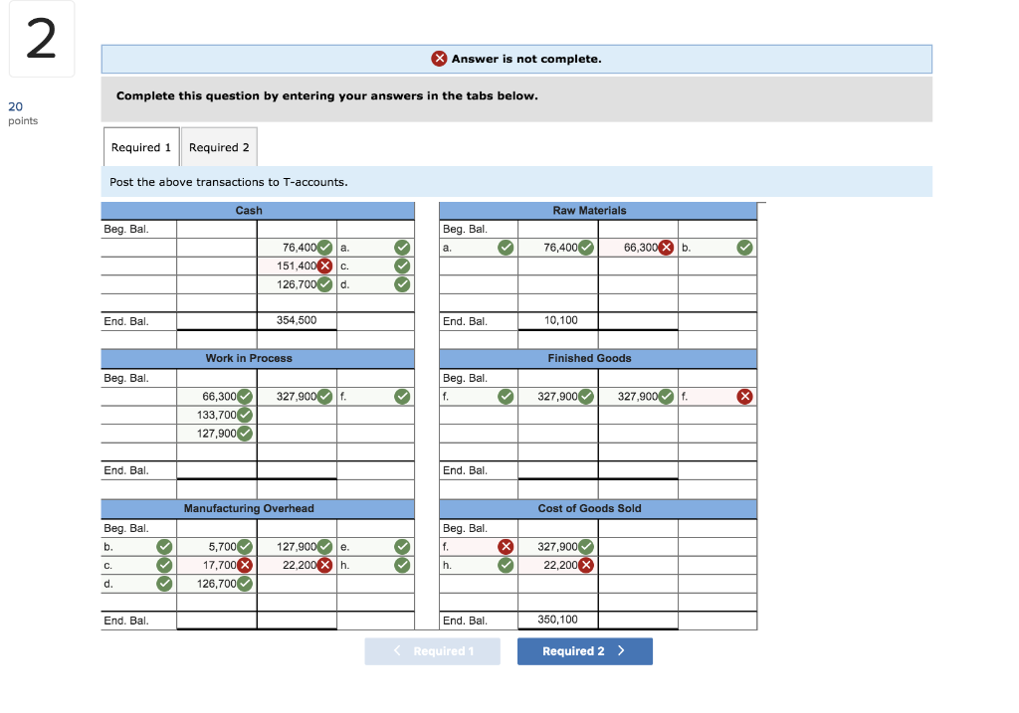
Task: Click green check beside 133,700 in Work in Process
Action: (x=245, y=415)
